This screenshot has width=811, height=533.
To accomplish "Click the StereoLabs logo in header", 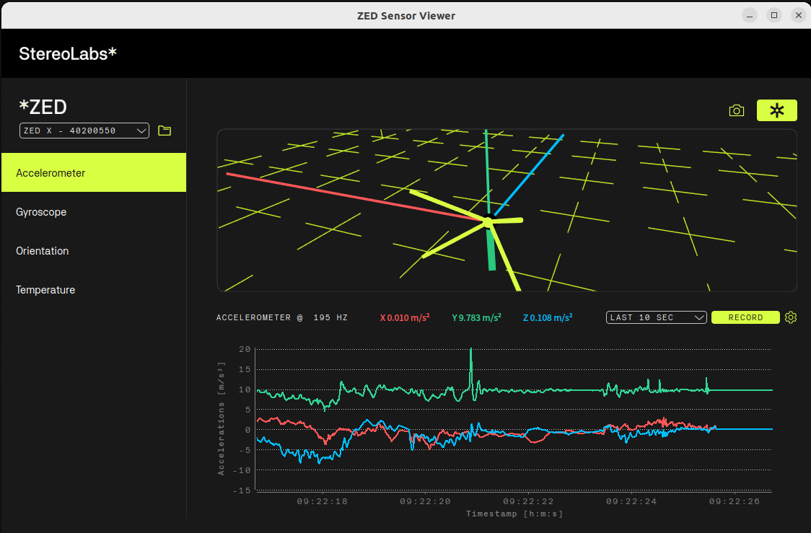I will pos(68,53).
